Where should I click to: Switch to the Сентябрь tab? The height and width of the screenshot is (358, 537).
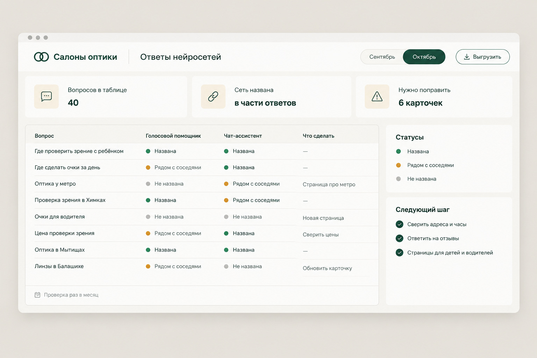[382, 57]
